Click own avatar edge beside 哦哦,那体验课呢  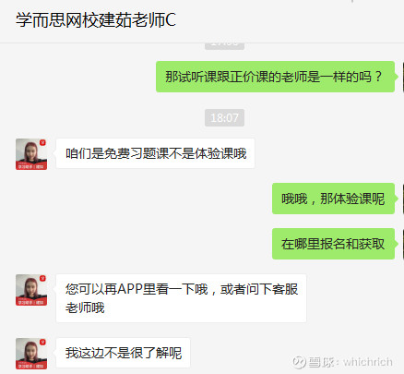point(403,199)
